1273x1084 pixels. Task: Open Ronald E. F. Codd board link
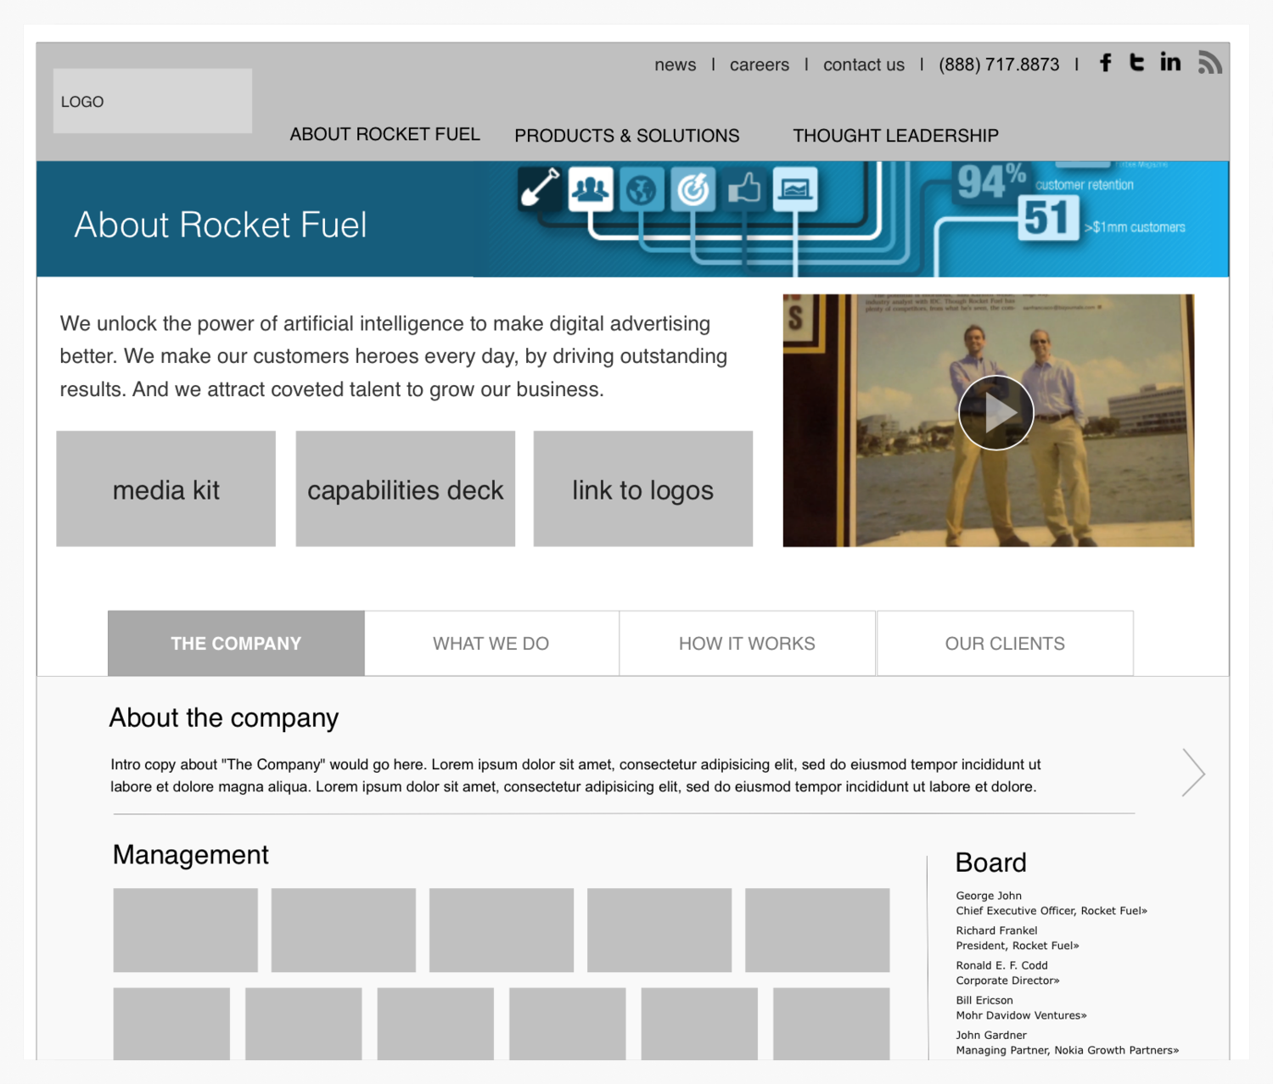[1007, 973]
